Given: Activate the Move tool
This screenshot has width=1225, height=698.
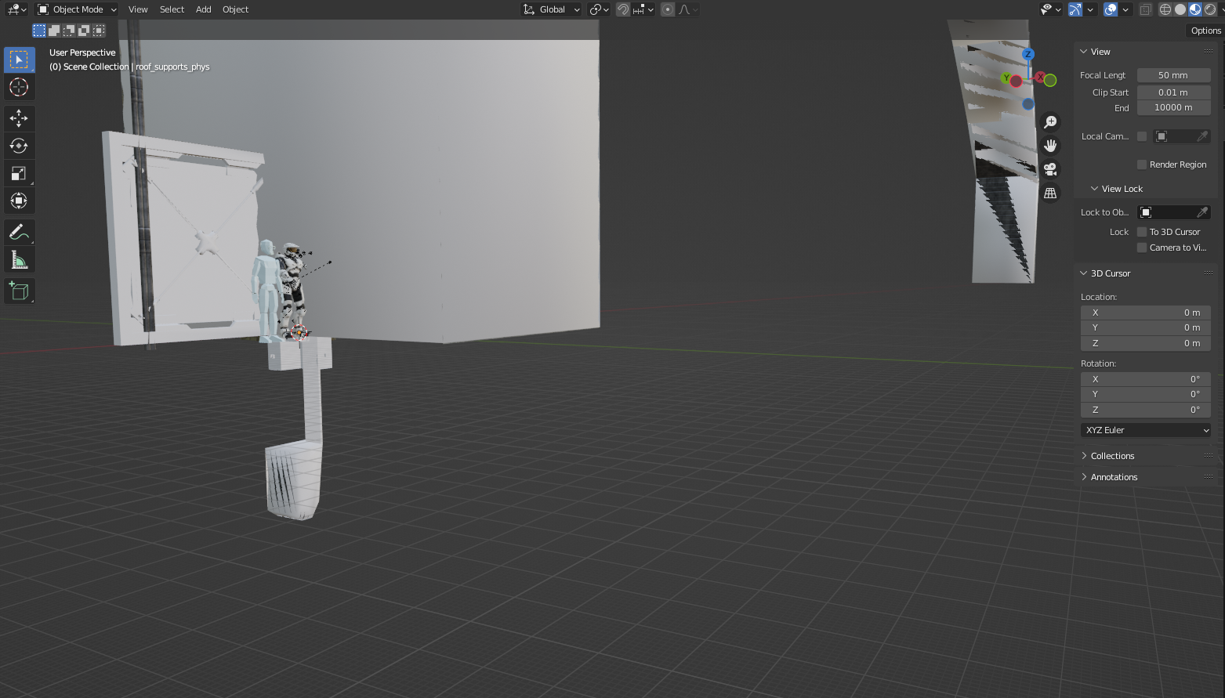Looking at the screenshot, I should (19, 118).
